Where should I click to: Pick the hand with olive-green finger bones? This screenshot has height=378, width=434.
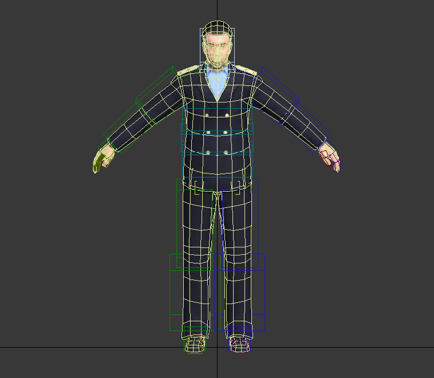pyautogui.click(x=103, y=159)
